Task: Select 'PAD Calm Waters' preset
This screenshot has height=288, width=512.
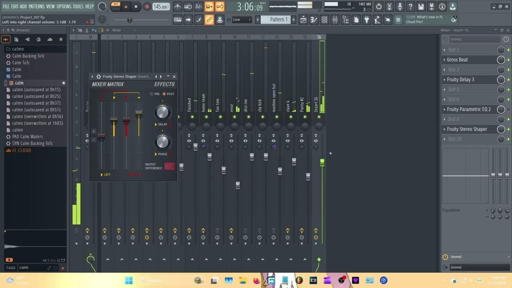Action: click(x=27, y=137)
